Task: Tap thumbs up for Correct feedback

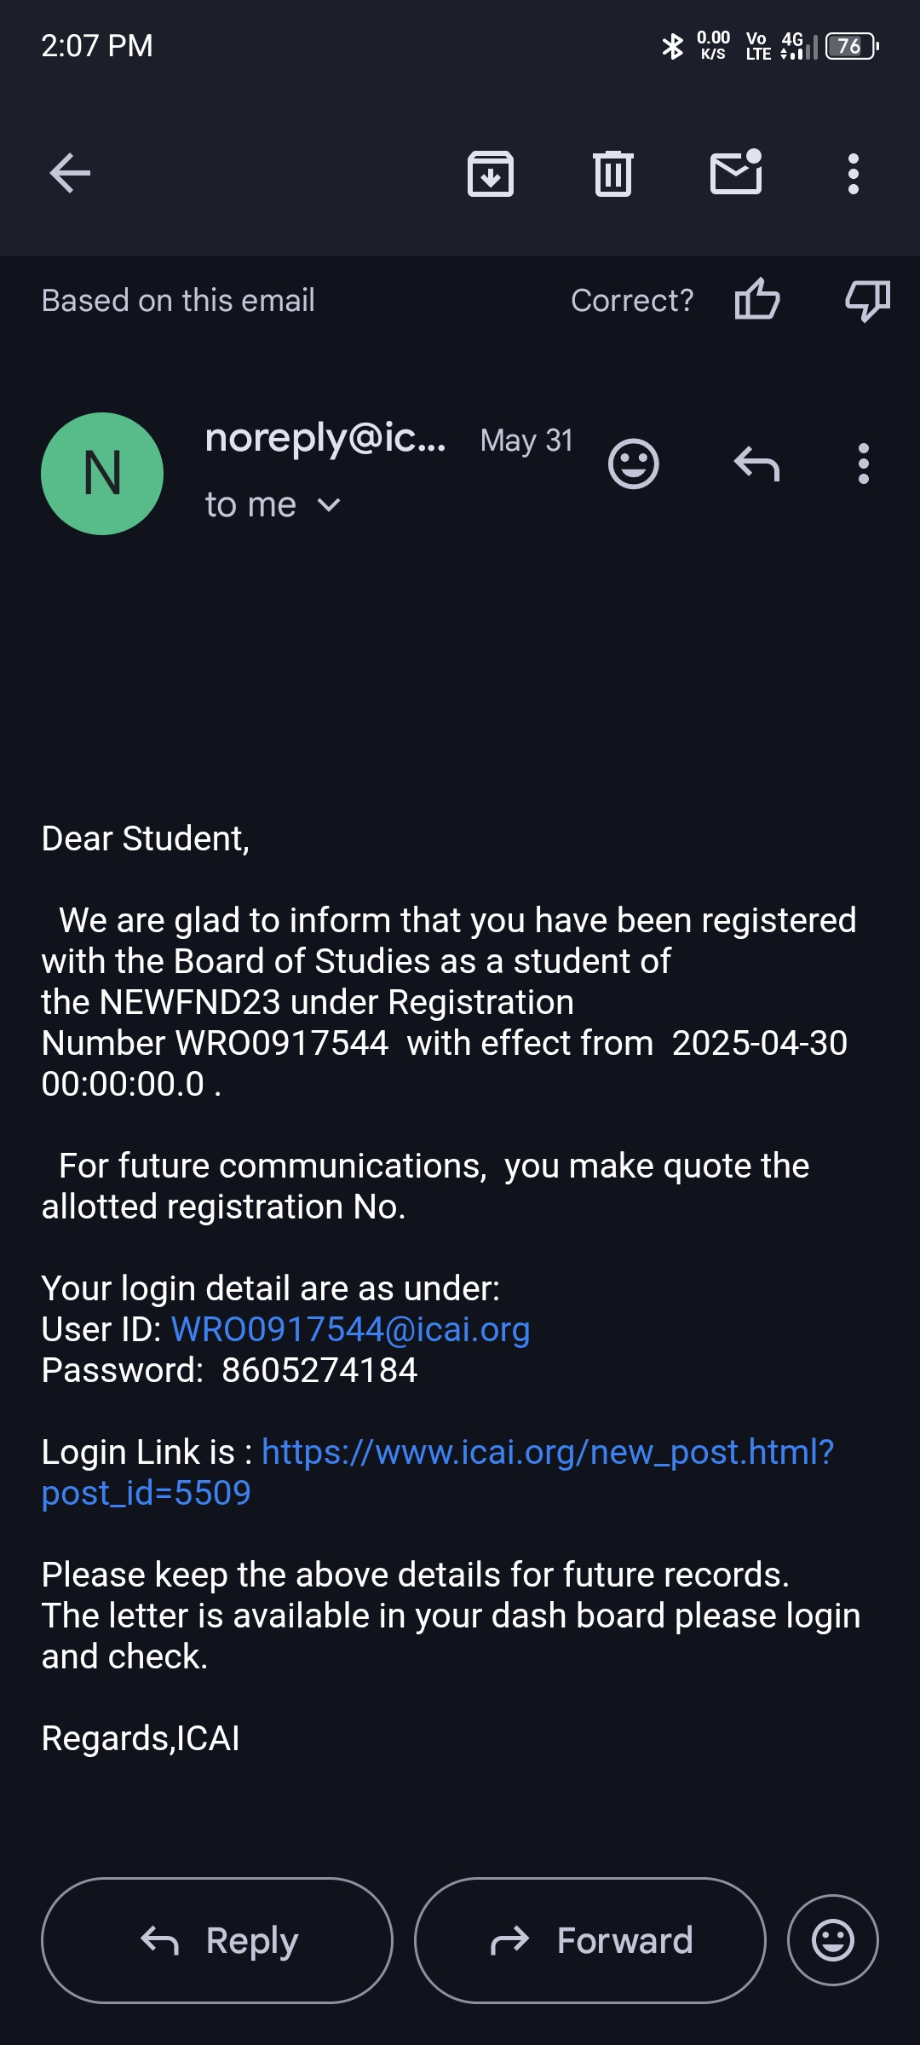Action: (x=757, y=300)
